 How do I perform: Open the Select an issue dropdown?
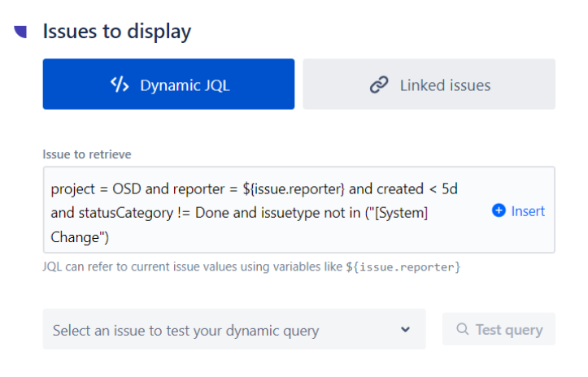[233, 330]
